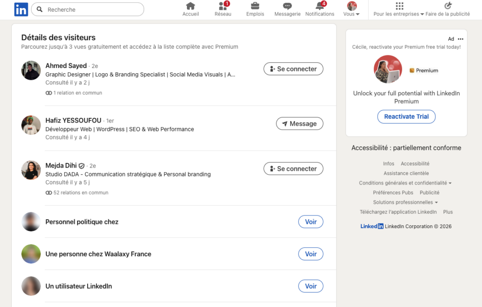Click the Emplois briefcase icon

[x=255, y=7]
